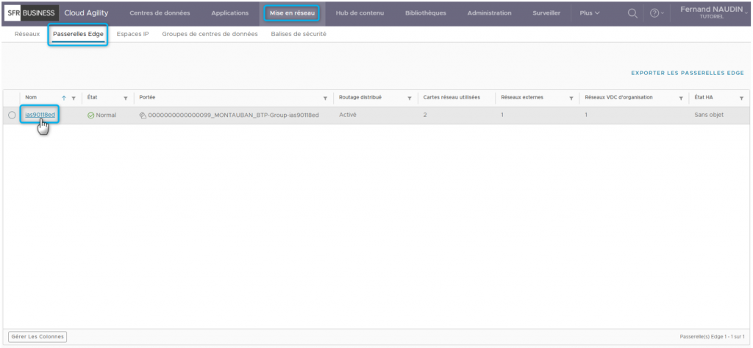Viewport: 753px width, 348px height.
Task: Select the ias90118ed row radio button
Action: (x=12, y=115)
